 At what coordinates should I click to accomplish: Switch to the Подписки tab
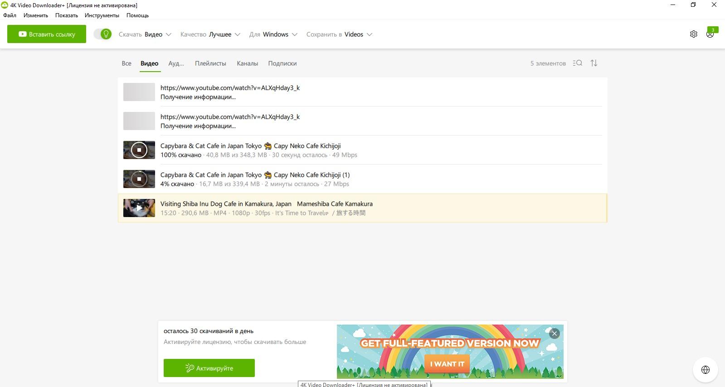tap(282, 63)
